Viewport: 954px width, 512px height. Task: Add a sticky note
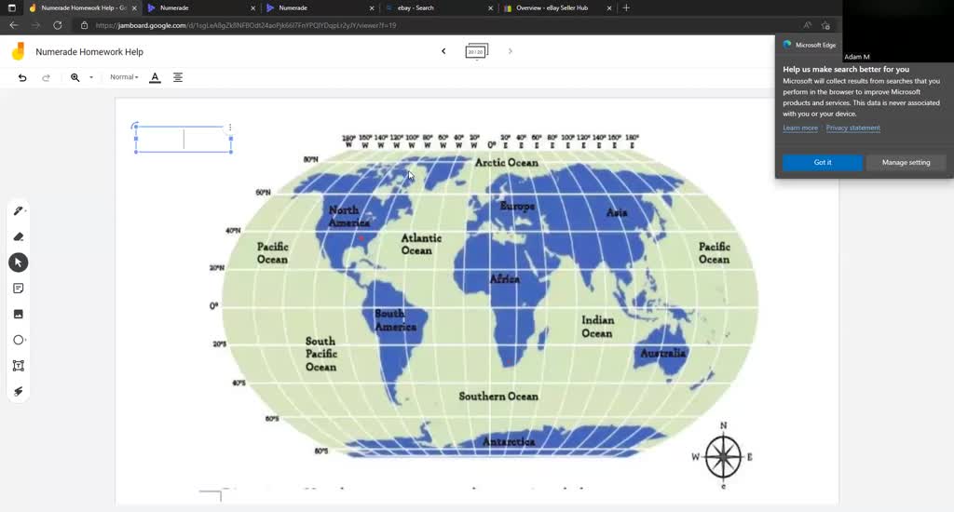[x=19, y=289]
